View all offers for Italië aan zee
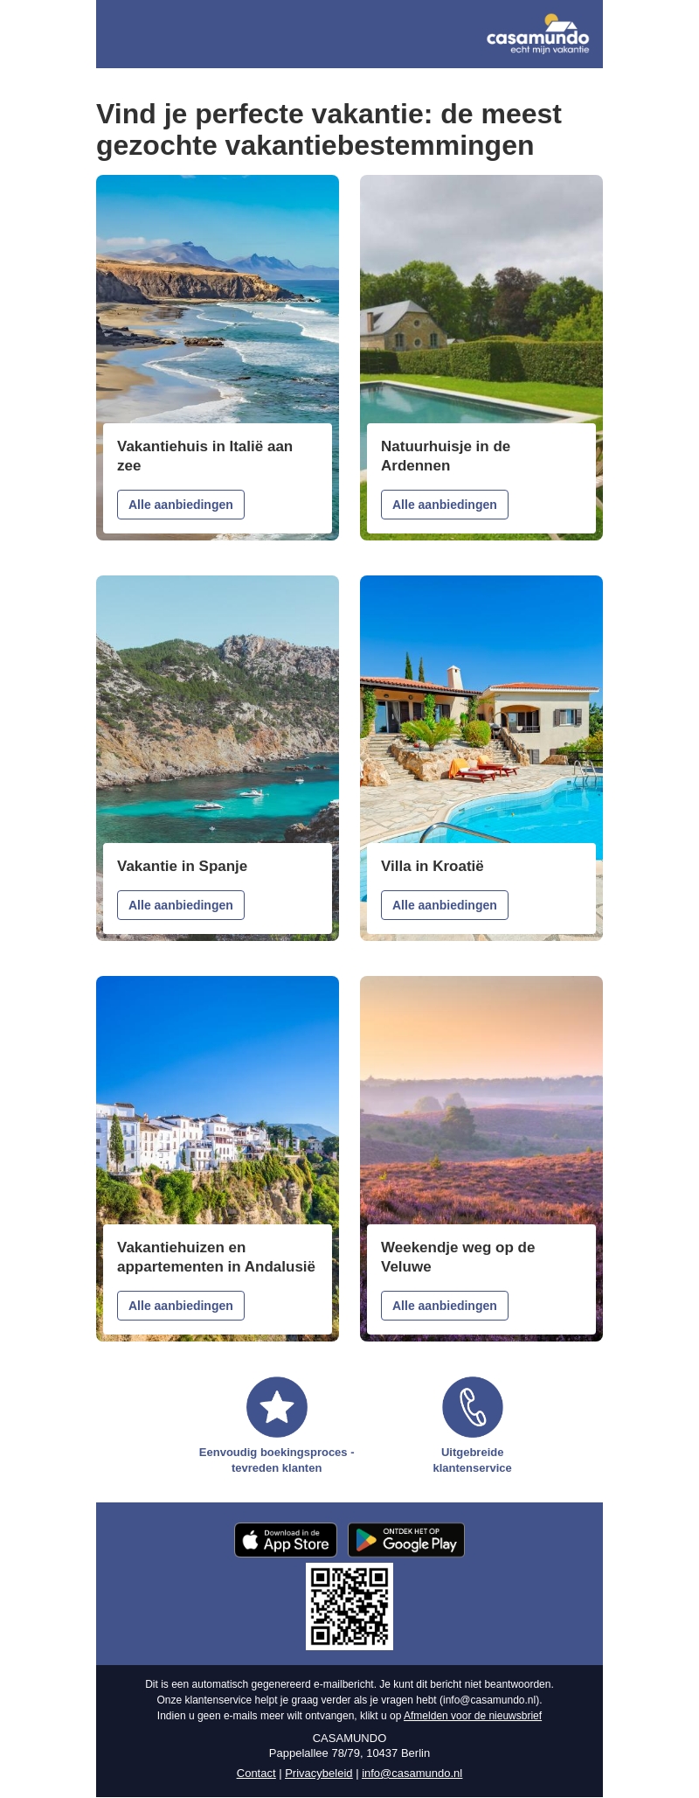This screenshot has height=1798, width=699. 181,505
